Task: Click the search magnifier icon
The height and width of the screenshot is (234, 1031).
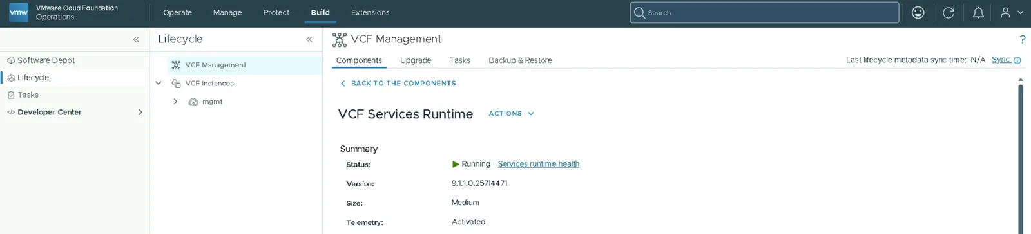Action: pos(639,13)
